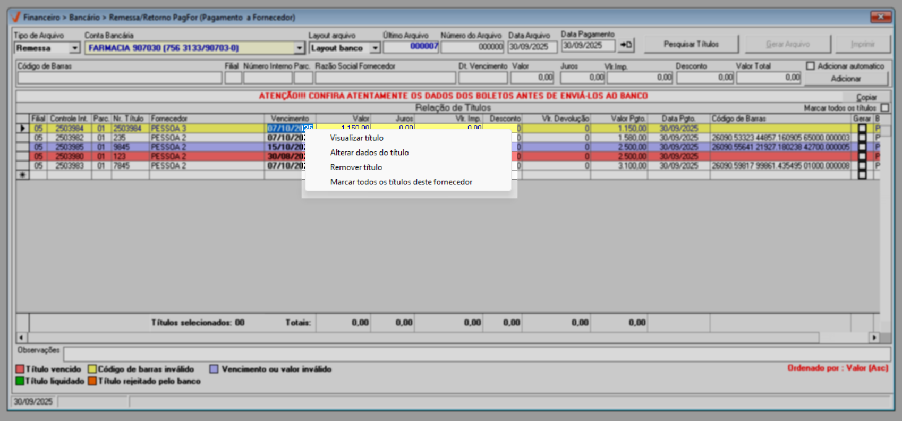
Task: Click the application logo icon in title bar
Action: click(x=16, y=17)
